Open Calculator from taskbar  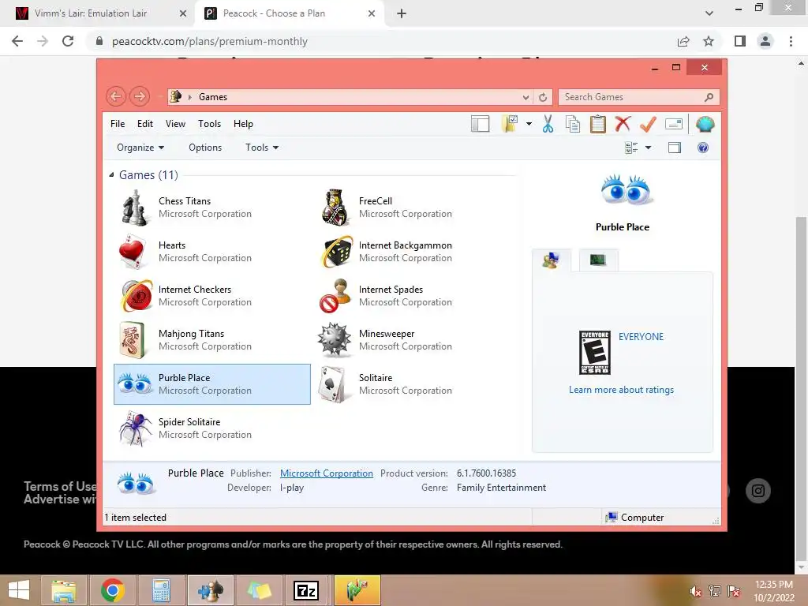(x=161, y=590)
